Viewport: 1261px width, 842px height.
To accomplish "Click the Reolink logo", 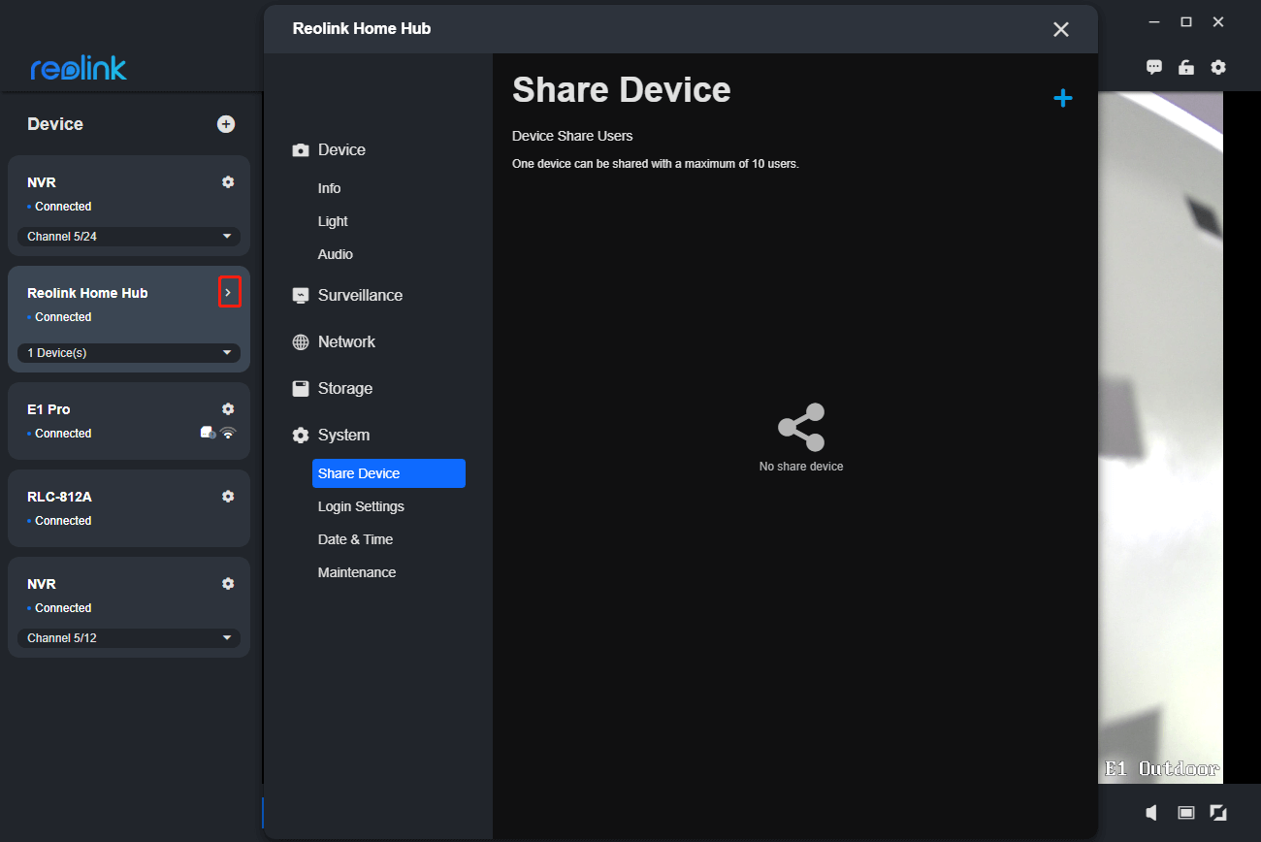I will click(x=79, y=68).
